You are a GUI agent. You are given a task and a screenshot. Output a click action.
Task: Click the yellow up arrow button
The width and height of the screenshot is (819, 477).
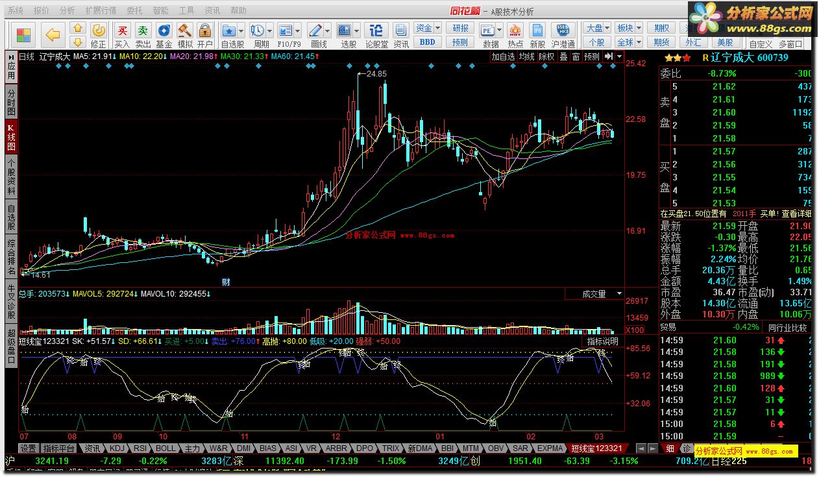77,28
